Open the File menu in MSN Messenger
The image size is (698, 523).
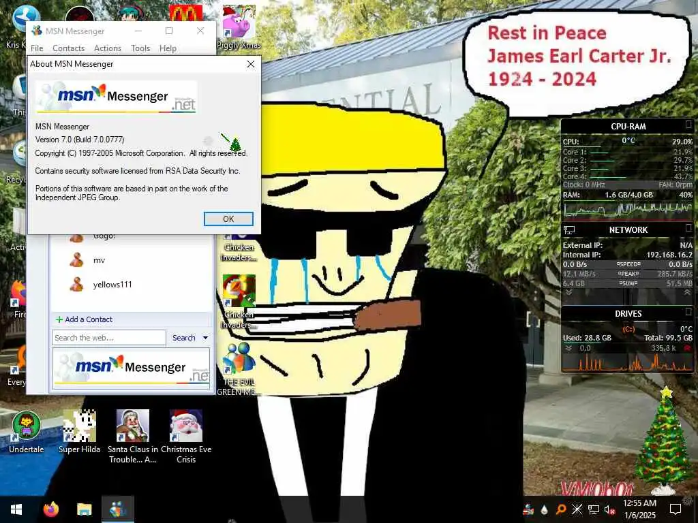pyautogui.click(x=37, y=48)
